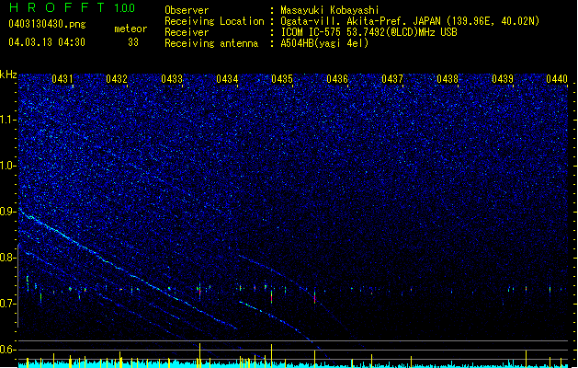Viewport: 578px width, 368px height.
Task: Click the 0.8 kHz axis label
Action: (x=8, y=258)
